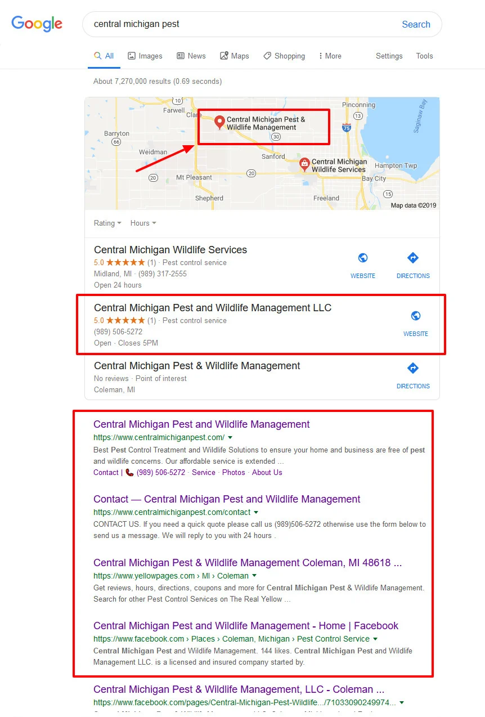Open the More menu
Screen dimensions: 485x717
coord(330,56)
